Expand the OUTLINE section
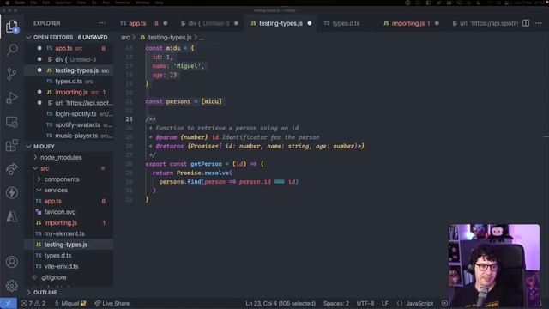The width and height of the screenshot is (549, 309). click(69, 292)
